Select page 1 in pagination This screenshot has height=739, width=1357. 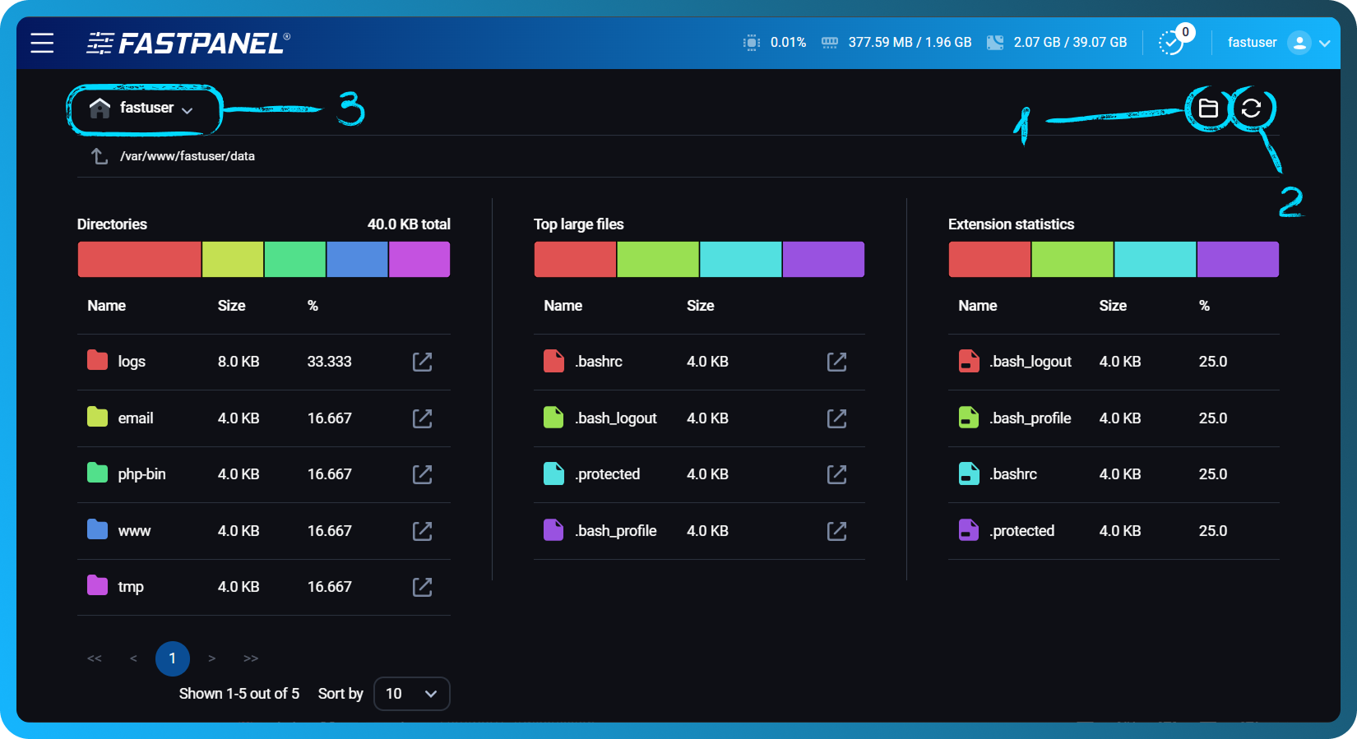[x=172, y=658]
